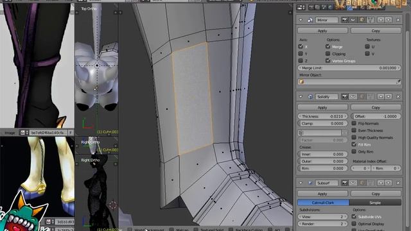Click Crease Outer value field
Screen dimensions: 411x231
tap(322, 161)
